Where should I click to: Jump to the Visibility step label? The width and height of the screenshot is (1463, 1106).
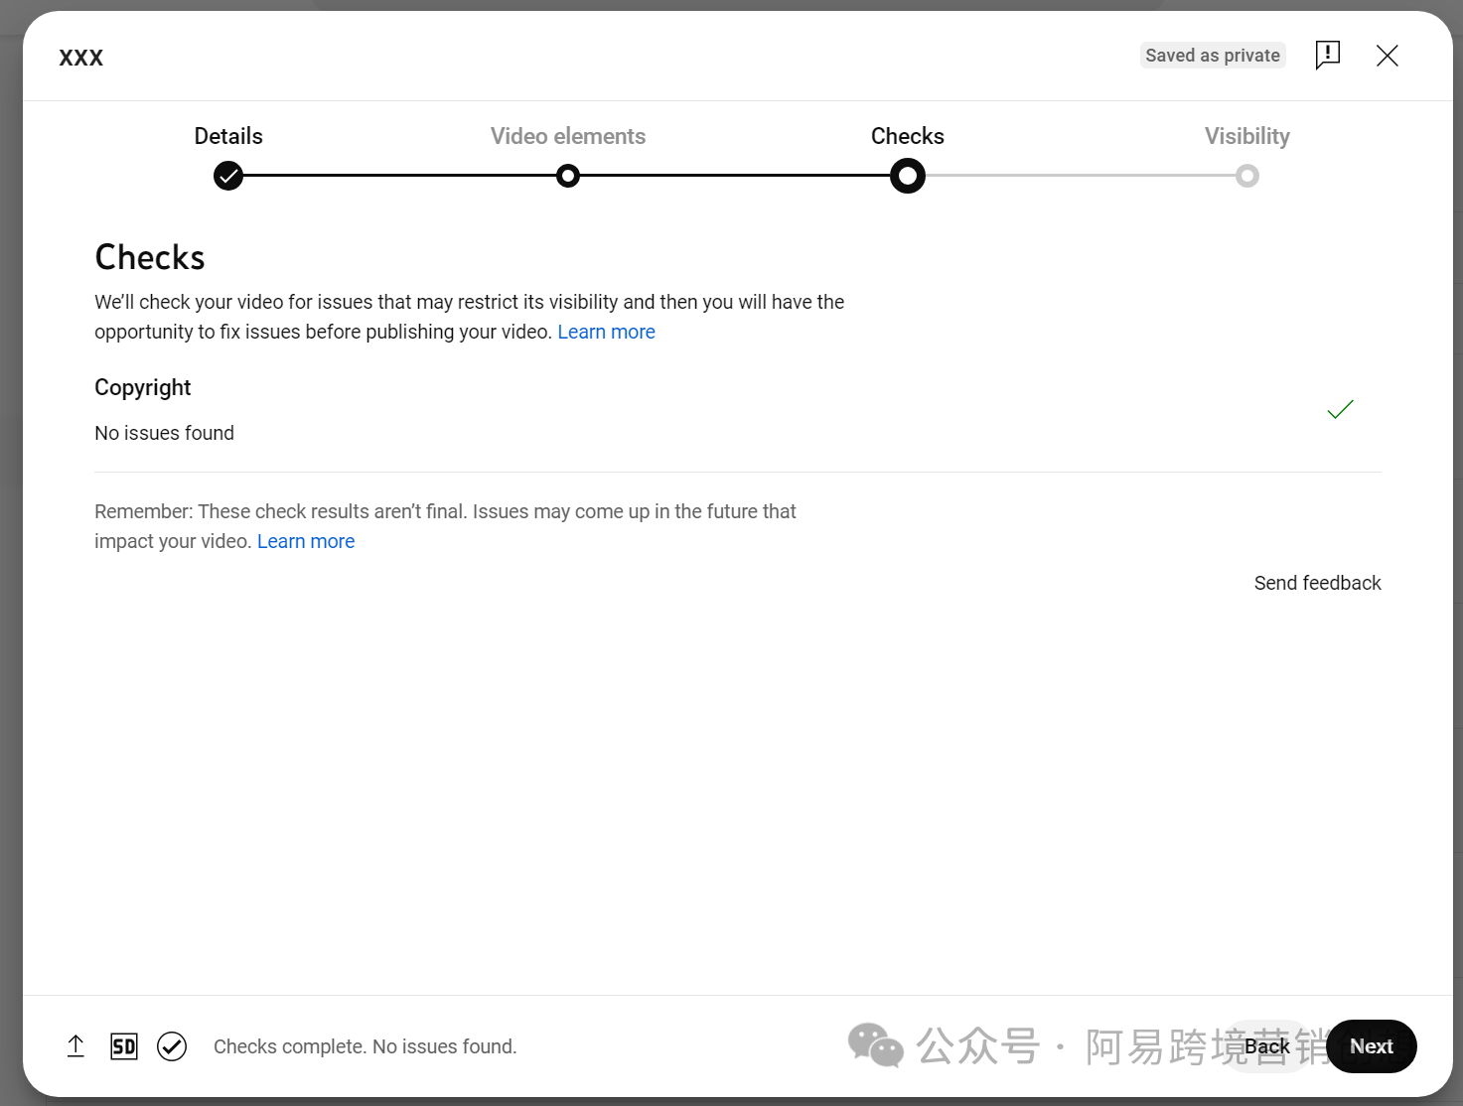click(1246, 136)
